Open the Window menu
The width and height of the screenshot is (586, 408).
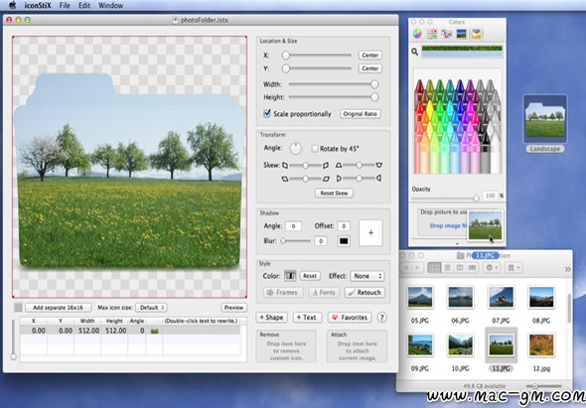pos(110,5)
